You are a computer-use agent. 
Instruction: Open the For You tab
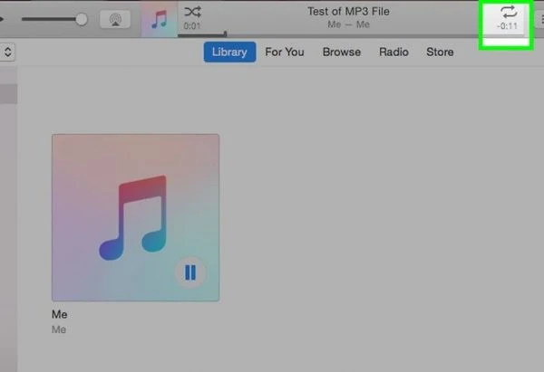coord(285,52)
